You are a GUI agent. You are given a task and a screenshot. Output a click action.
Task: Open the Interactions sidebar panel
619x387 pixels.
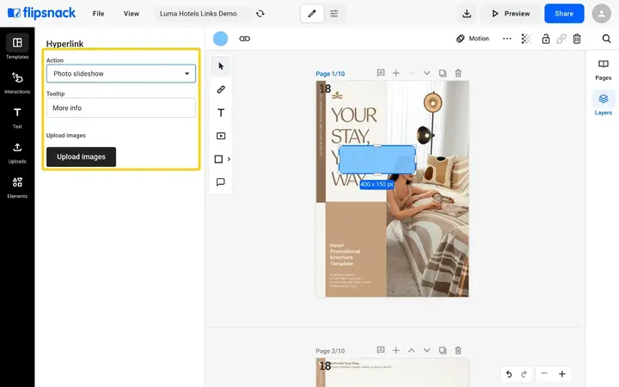click(17, 83)
